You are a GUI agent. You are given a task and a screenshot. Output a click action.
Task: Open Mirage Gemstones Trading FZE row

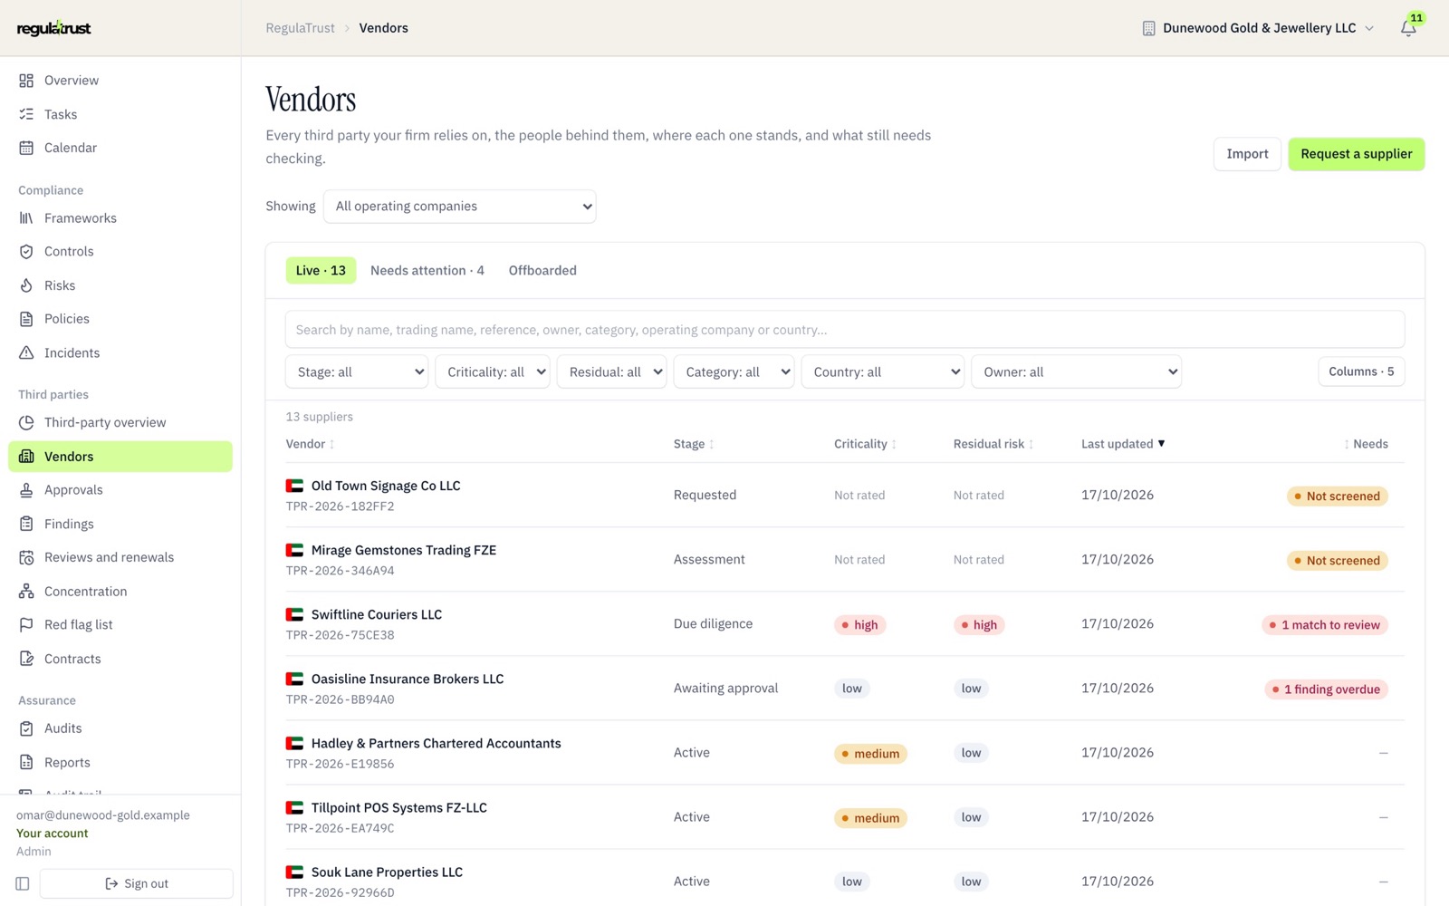point(845,559)
